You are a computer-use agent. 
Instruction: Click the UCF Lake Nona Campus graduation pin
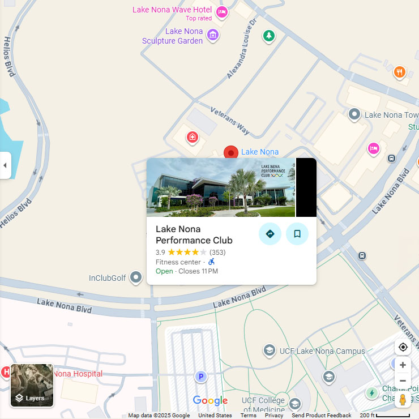(x=270, y=350)
